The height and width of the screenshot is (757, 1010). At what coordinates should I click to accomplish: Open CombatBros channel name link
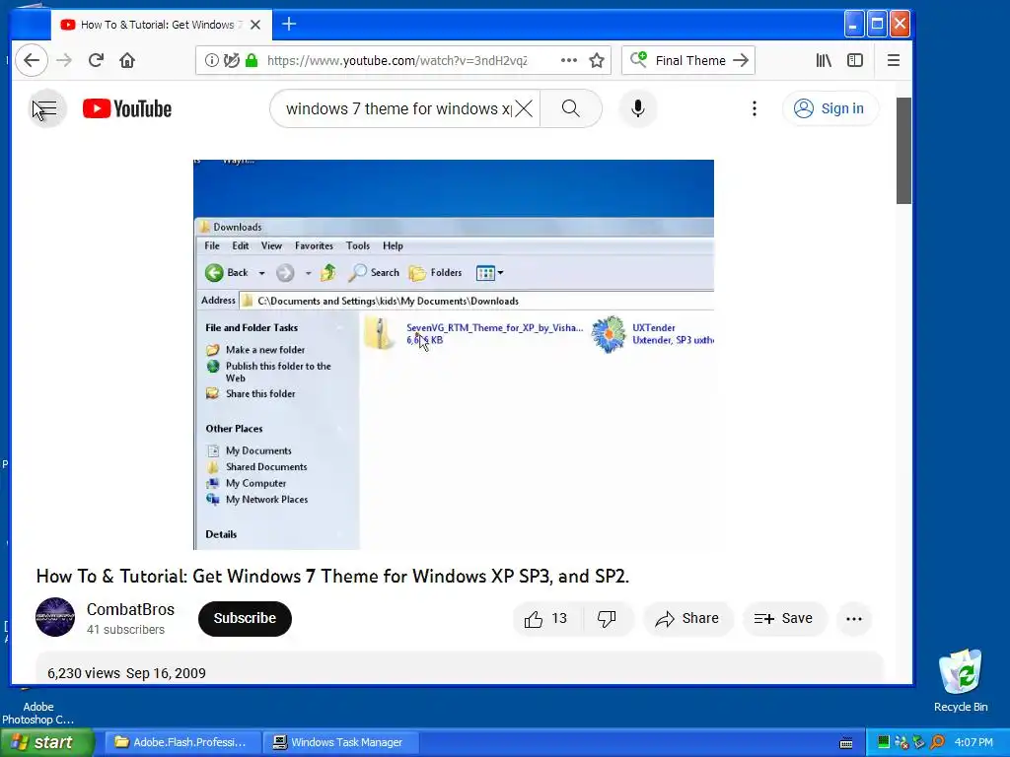(131, 609)
